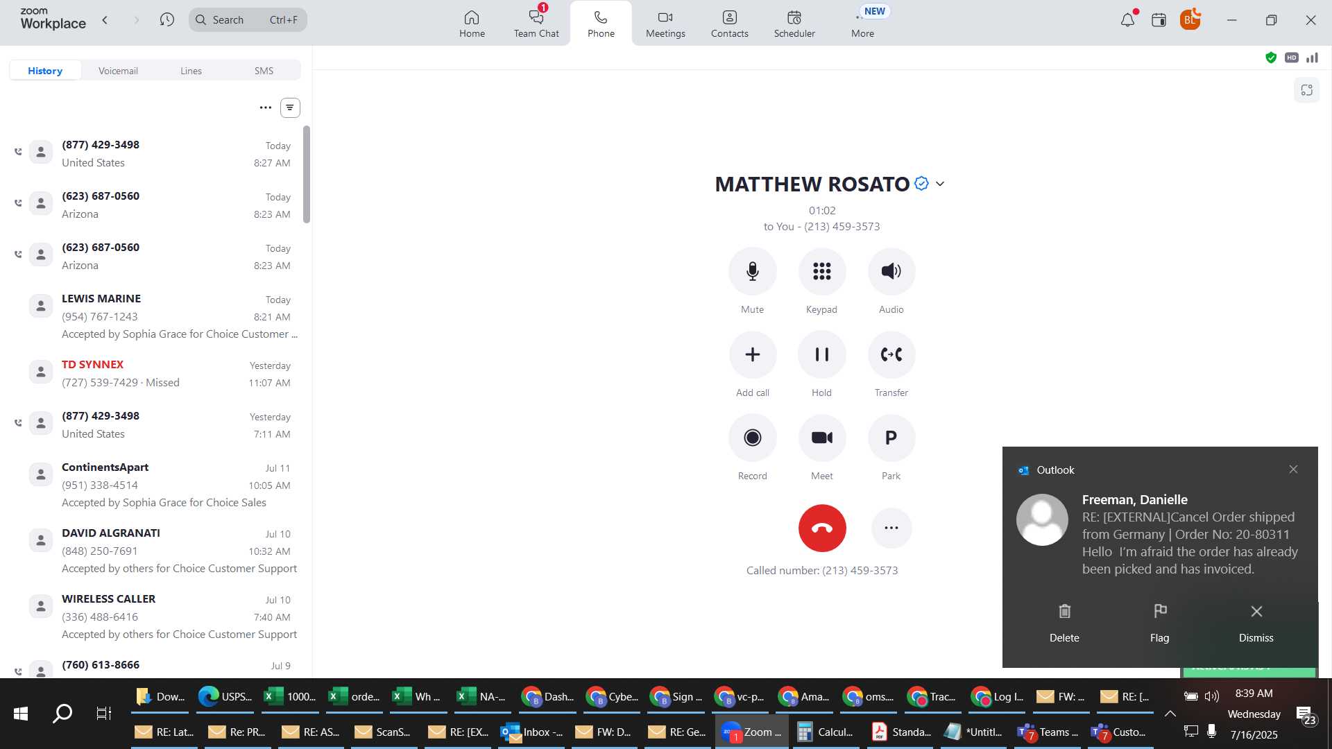End call with red hang-up button
Screen dimensions: 1332x749
tap(821, 528)
